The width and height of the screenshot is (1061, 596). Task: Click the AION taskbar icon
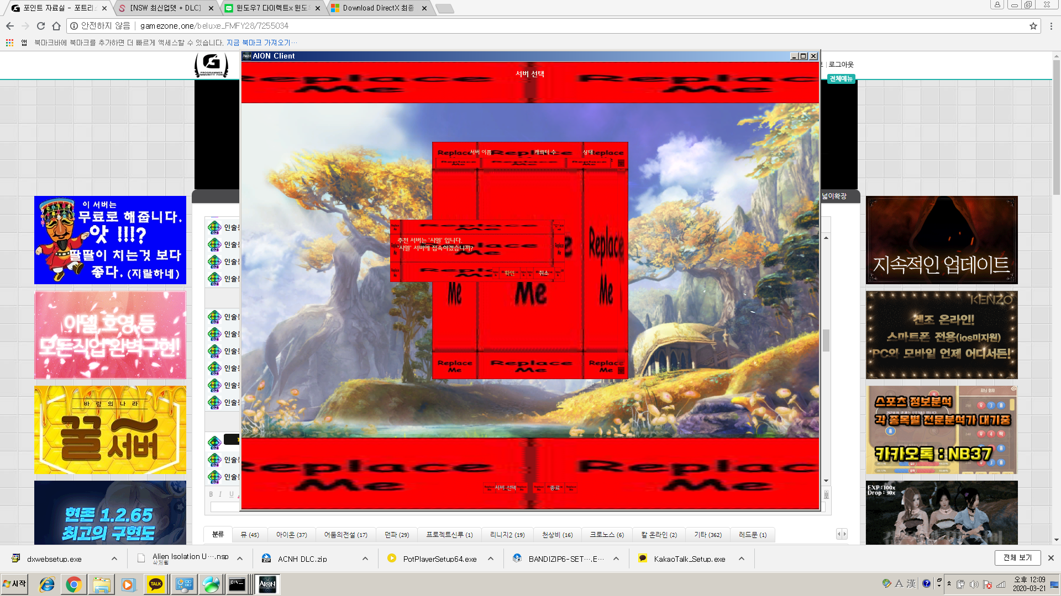click(x=267, y=584)
